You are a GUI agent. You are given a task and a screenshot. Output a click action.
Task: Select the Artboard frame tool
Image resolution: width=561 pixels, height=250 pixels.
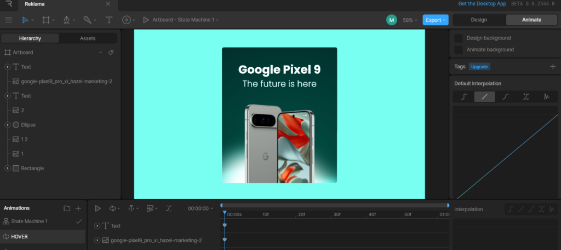46,20
